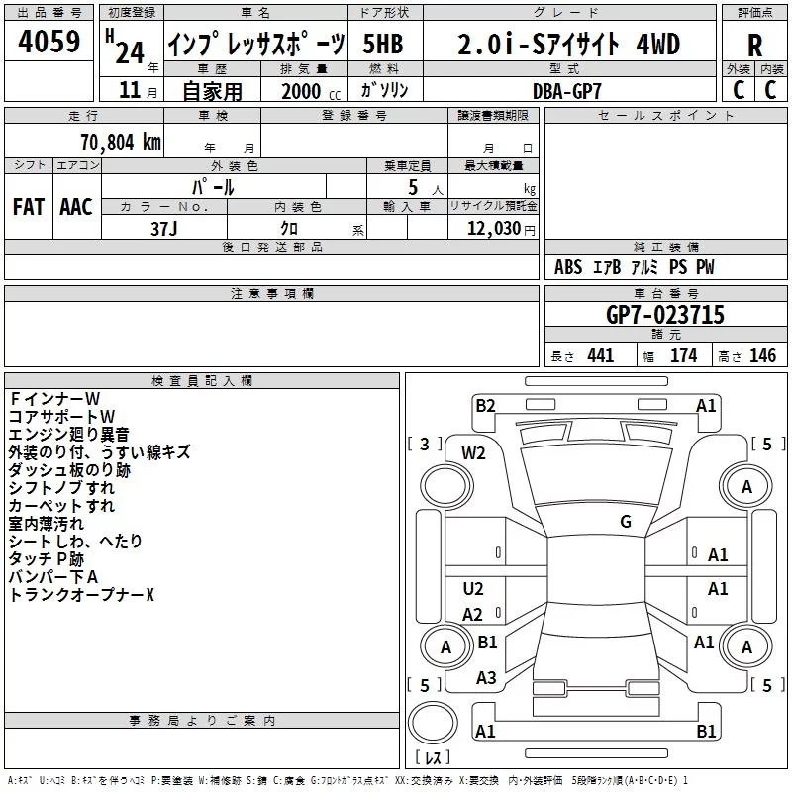Click the 注意事項欄 section header
792x792 pixels.
[271, 293]
